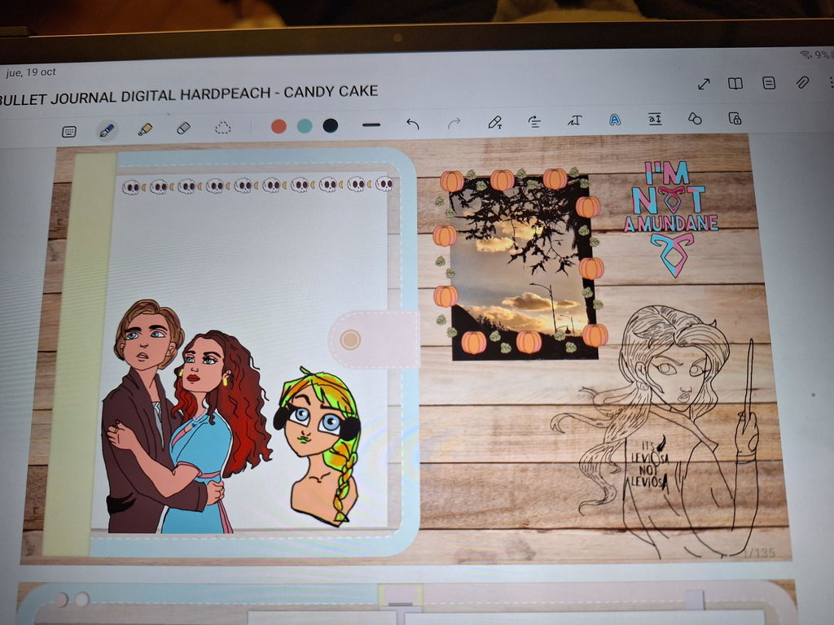This screenshot has width=834, height=625.
Task: Activate the lasso selection tool
Action: [x=223, y=128]
